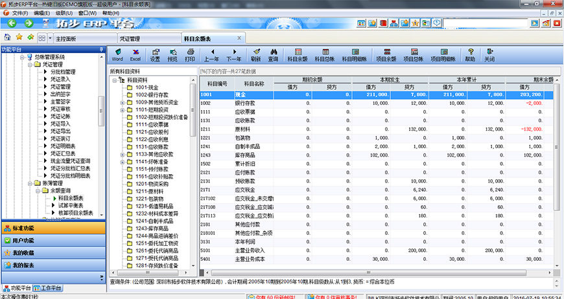
Task: Show the 项目余额 report
Action: coord(386,54)
